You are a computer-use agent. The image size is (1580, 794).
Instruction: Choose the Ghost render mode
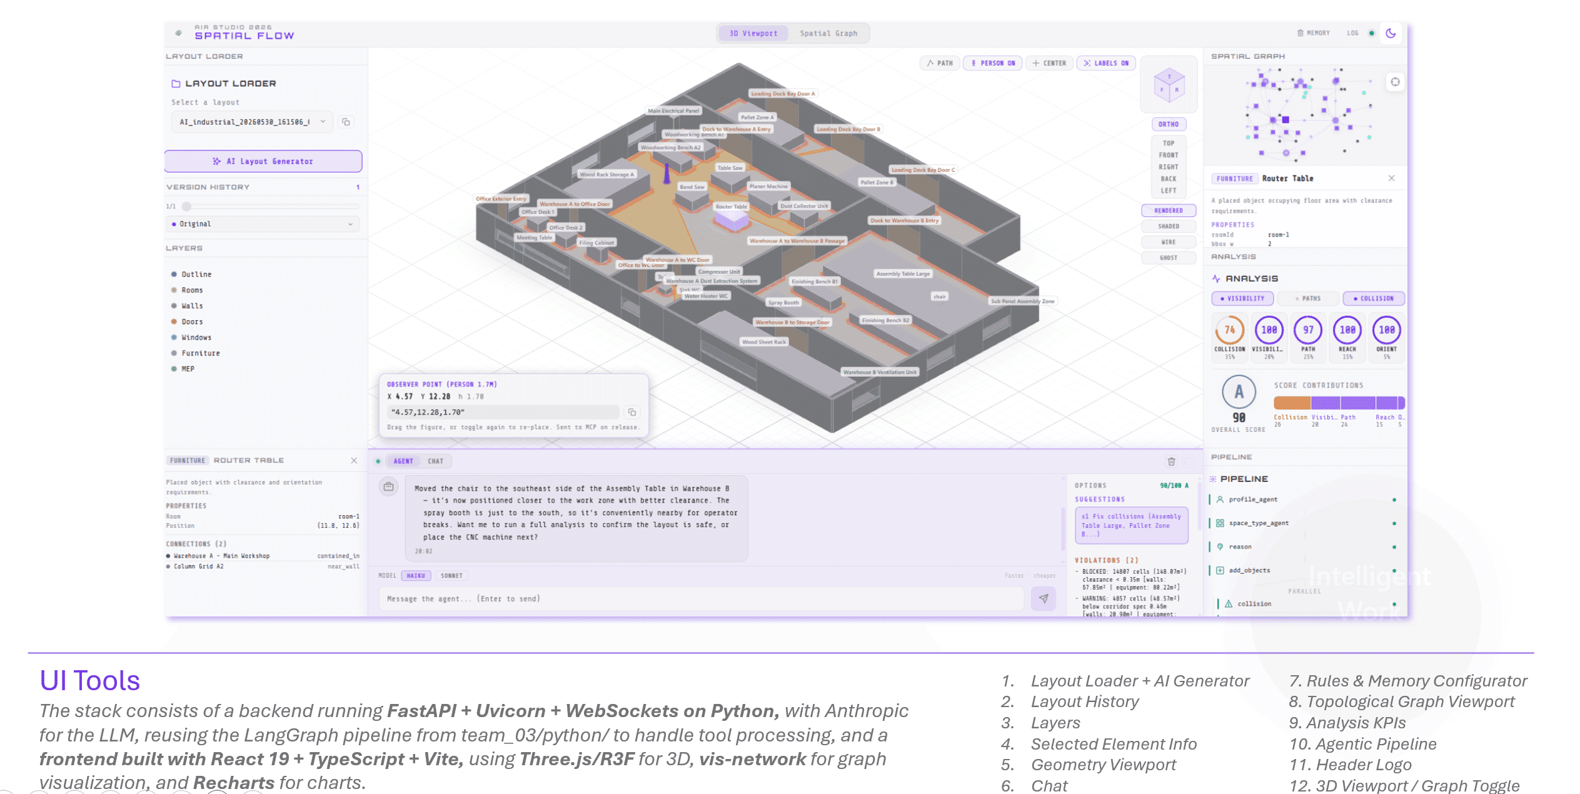pos(1168,258)
